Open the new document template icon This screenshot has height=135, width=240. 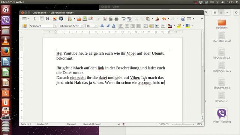[70, 19]
